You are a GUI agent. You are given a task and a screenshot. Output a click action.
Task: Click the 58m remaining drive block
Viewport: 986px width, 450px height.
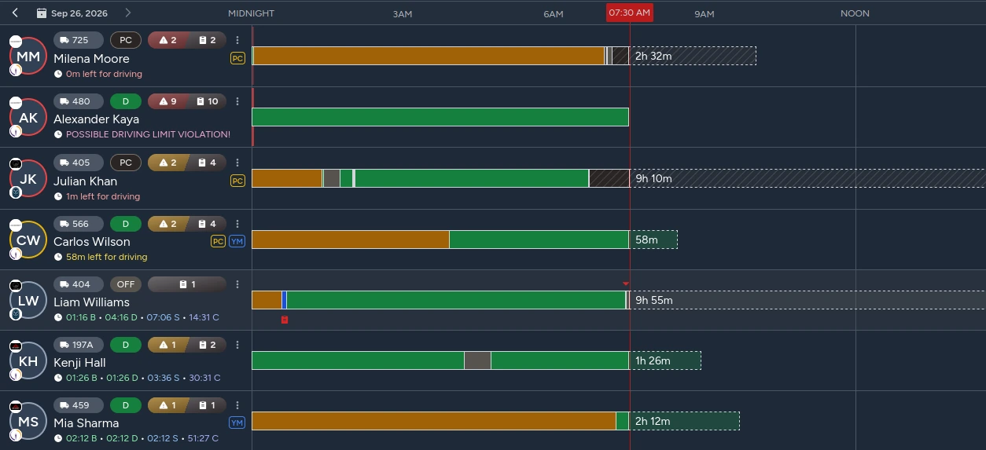653,240
